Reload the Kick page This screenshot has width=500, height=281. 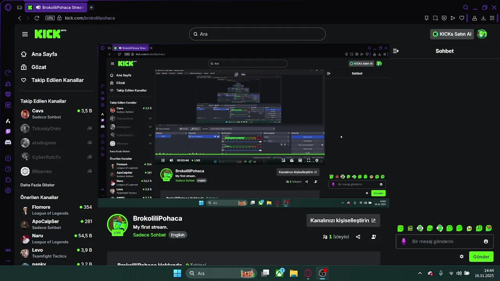[37, 18]
